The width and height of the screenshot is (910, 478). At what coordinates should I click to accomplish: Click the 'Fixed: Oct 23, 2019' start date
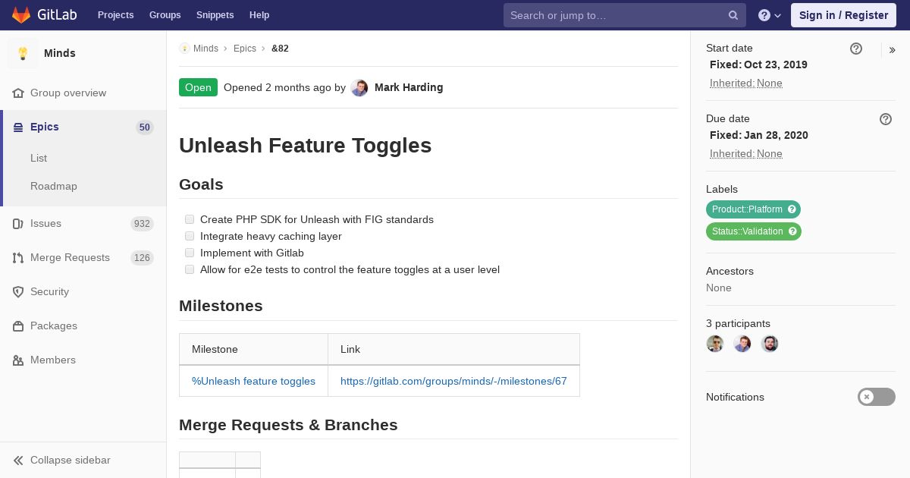[758, 64]
